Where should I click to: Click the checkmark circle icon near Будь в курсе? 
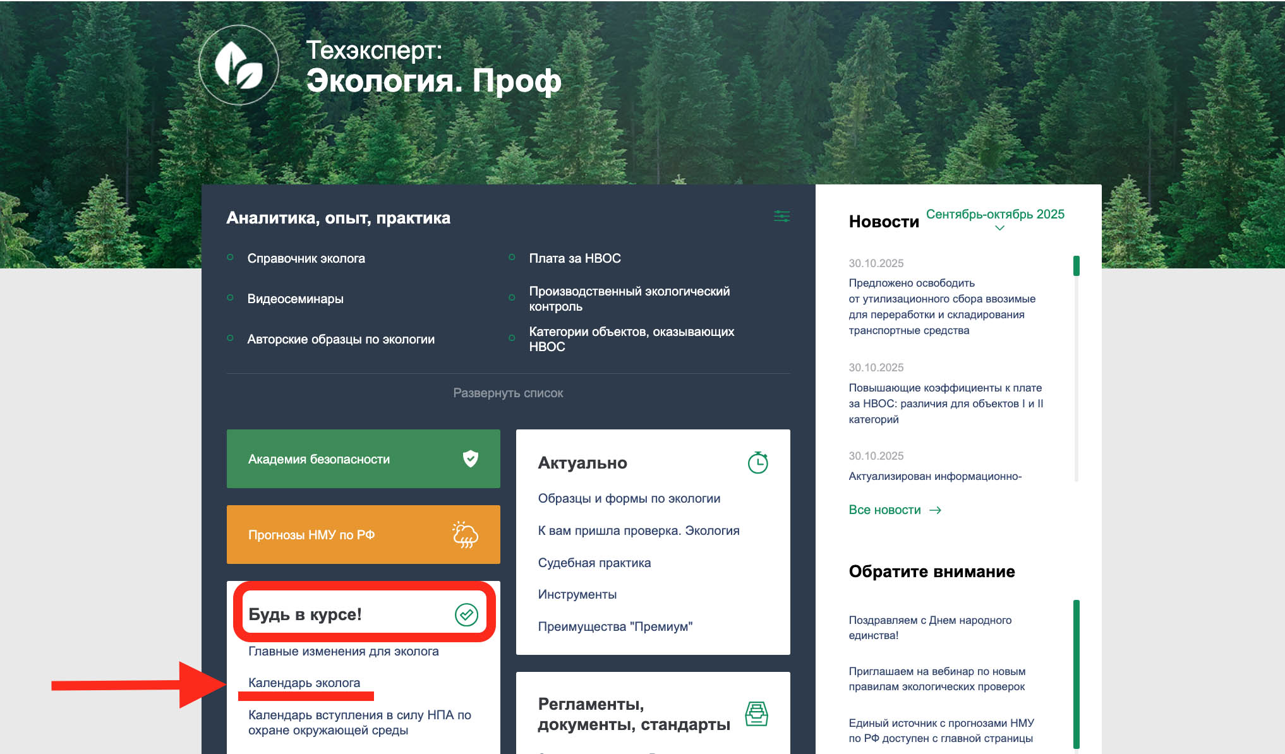pyautogui.click(x=466, y=614)
